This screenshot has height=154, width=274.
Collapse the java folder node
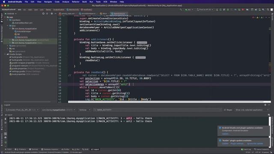point(8,26)
